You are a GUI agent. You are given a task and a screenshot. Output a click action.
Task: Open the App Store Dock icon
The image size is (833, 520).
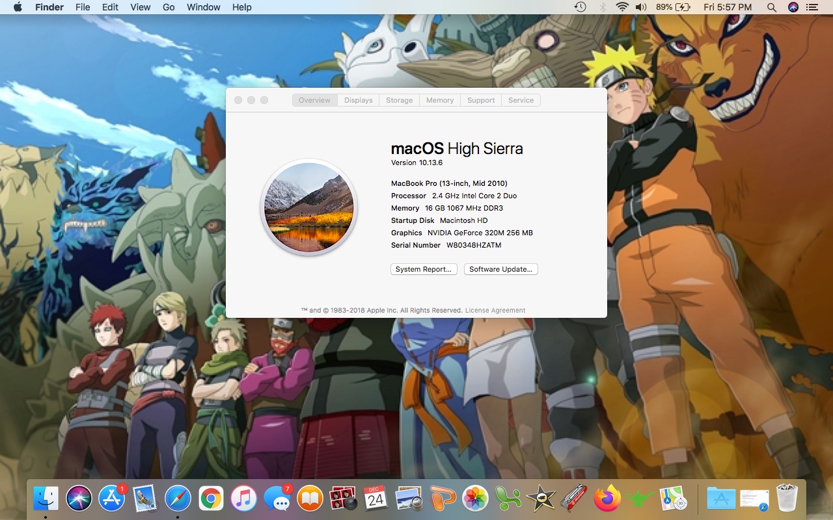111,499
